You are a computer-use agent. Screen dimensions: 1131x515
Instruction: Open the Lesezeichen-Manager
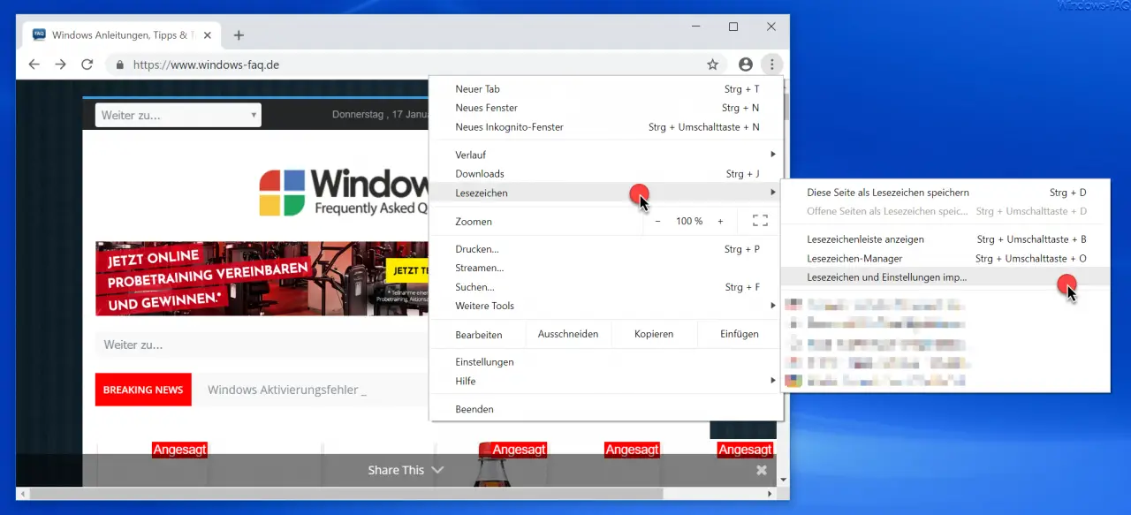[945, 259]
